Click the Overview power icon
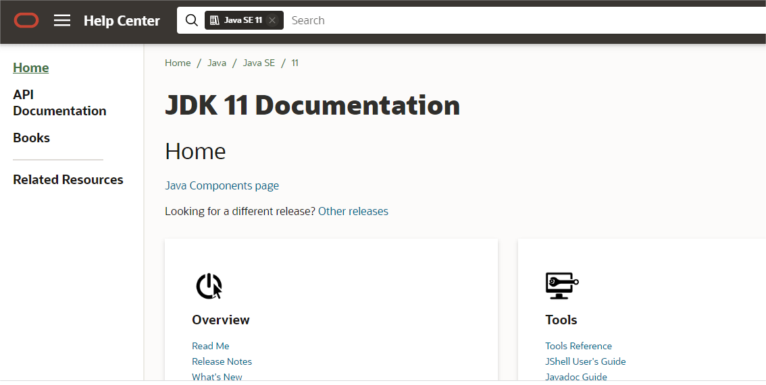Screen dimensions: 766x385 (209, 286)
